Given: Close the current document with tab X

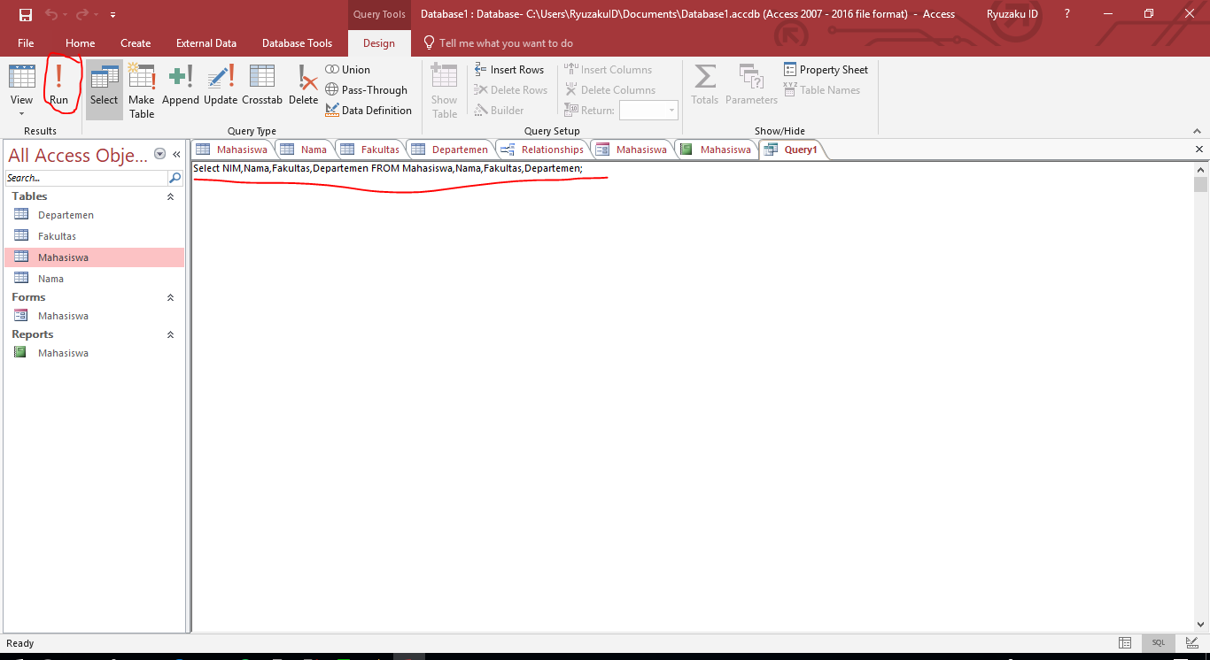Looking at the screenshot, I should tap(1199, 150).
